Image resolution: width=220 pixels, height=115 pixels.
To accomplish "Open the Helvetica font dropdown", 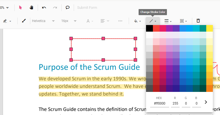I will pos(43,21).
